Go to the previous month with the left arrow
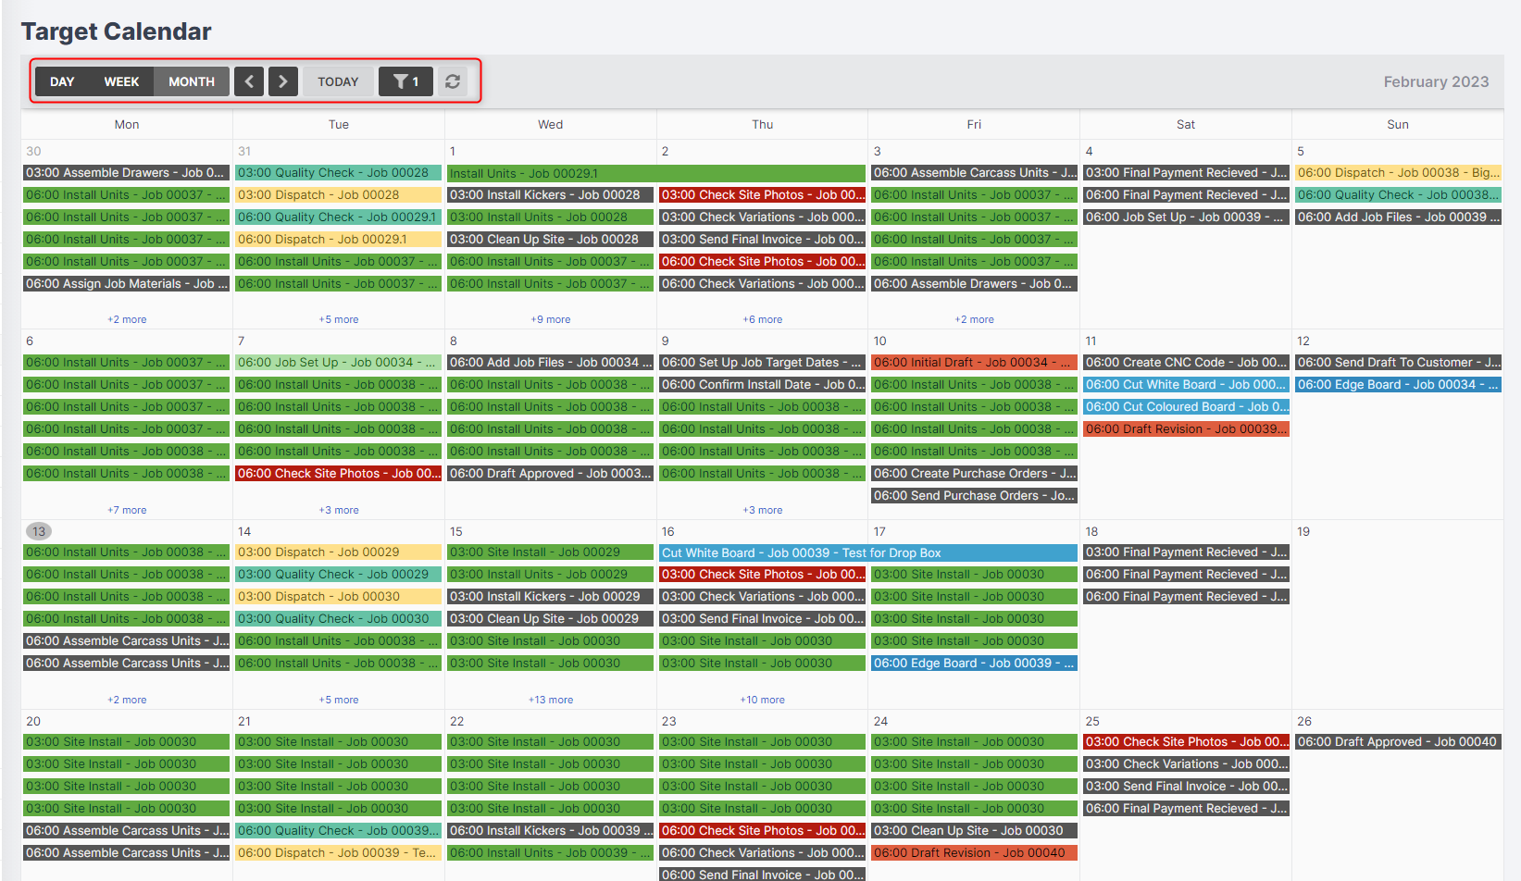The height and width of the screenshot is (881, 1521). pyautogui.click(x=248, y=81)
